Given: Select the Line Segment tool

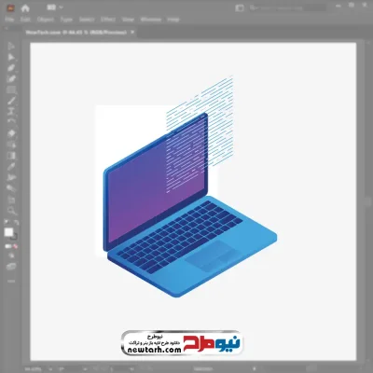Looking at the screenshot, I should click(11, 101).
